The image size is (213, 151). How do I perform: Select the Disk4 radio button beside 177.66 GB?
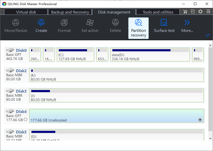pos(25,120)
